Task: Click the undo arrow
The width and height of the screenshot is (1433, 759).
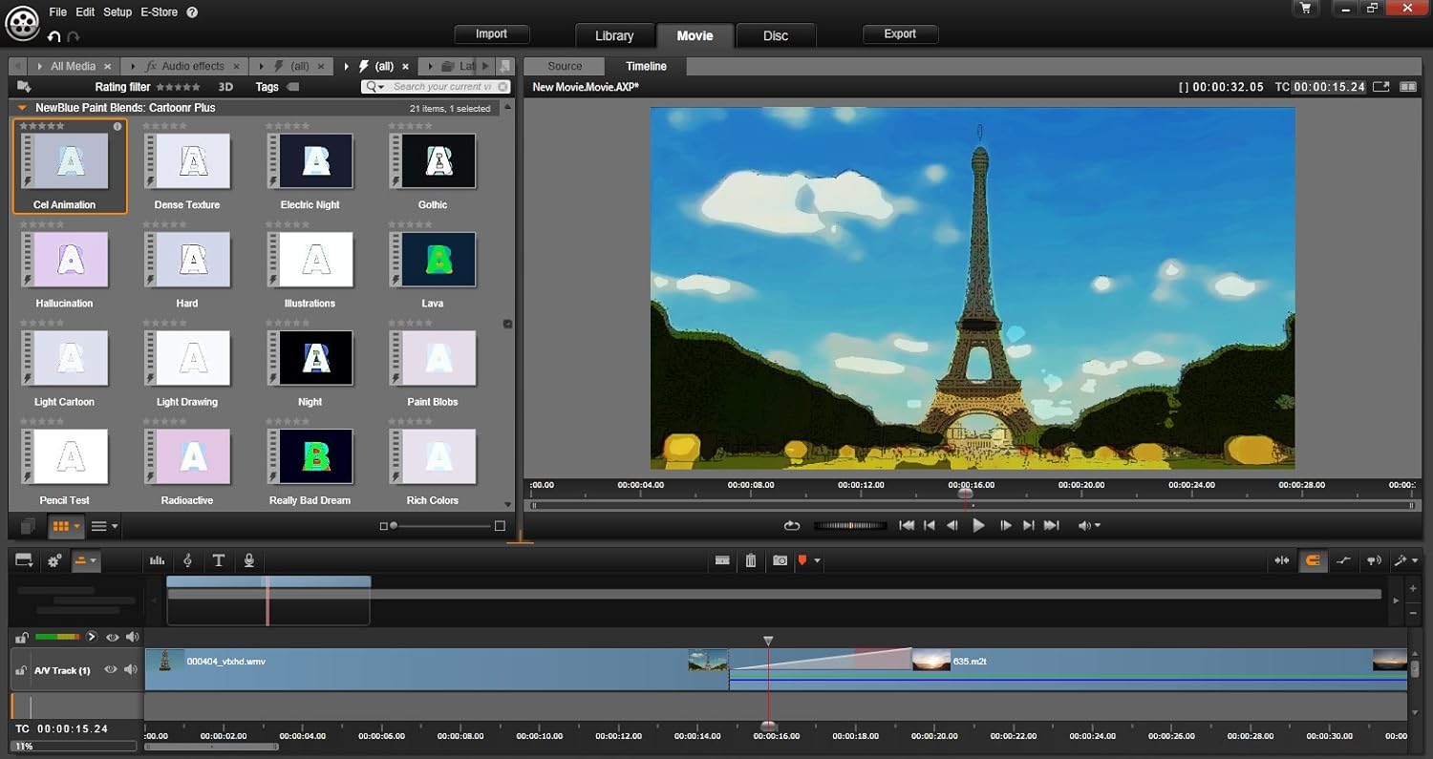Action: coord(54,36)
